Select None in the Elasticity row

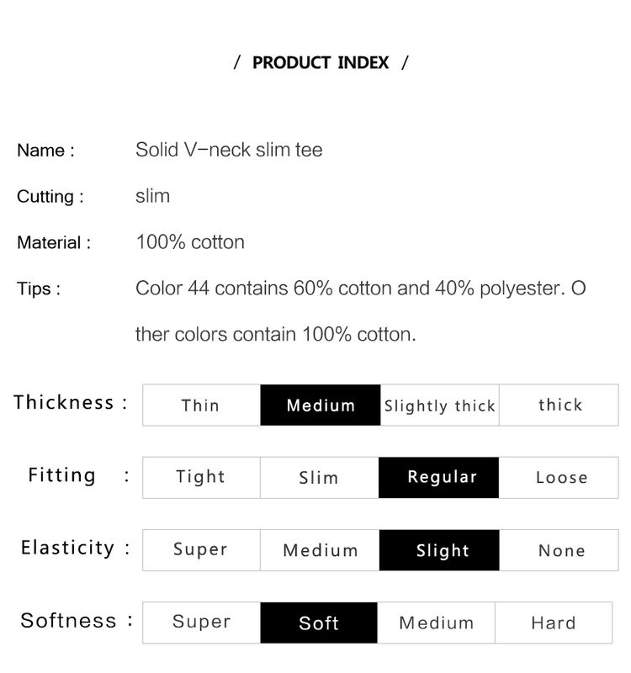(559, 550)
